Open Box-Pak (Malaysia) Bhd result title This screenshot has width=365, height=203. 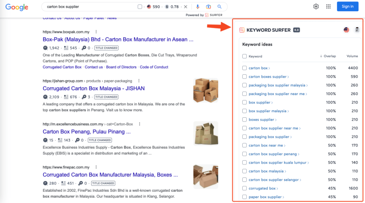point(118,39)
